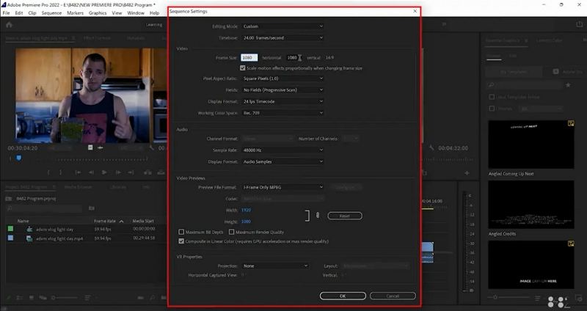The width and height of the screenshot is (587, 311).
Task: Click the horizontal frame size field
Action: pyautogui.click(x=249, y=58)
